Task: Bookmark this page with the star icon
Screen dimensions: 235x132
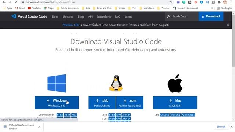Action: [x=171, y=2]
